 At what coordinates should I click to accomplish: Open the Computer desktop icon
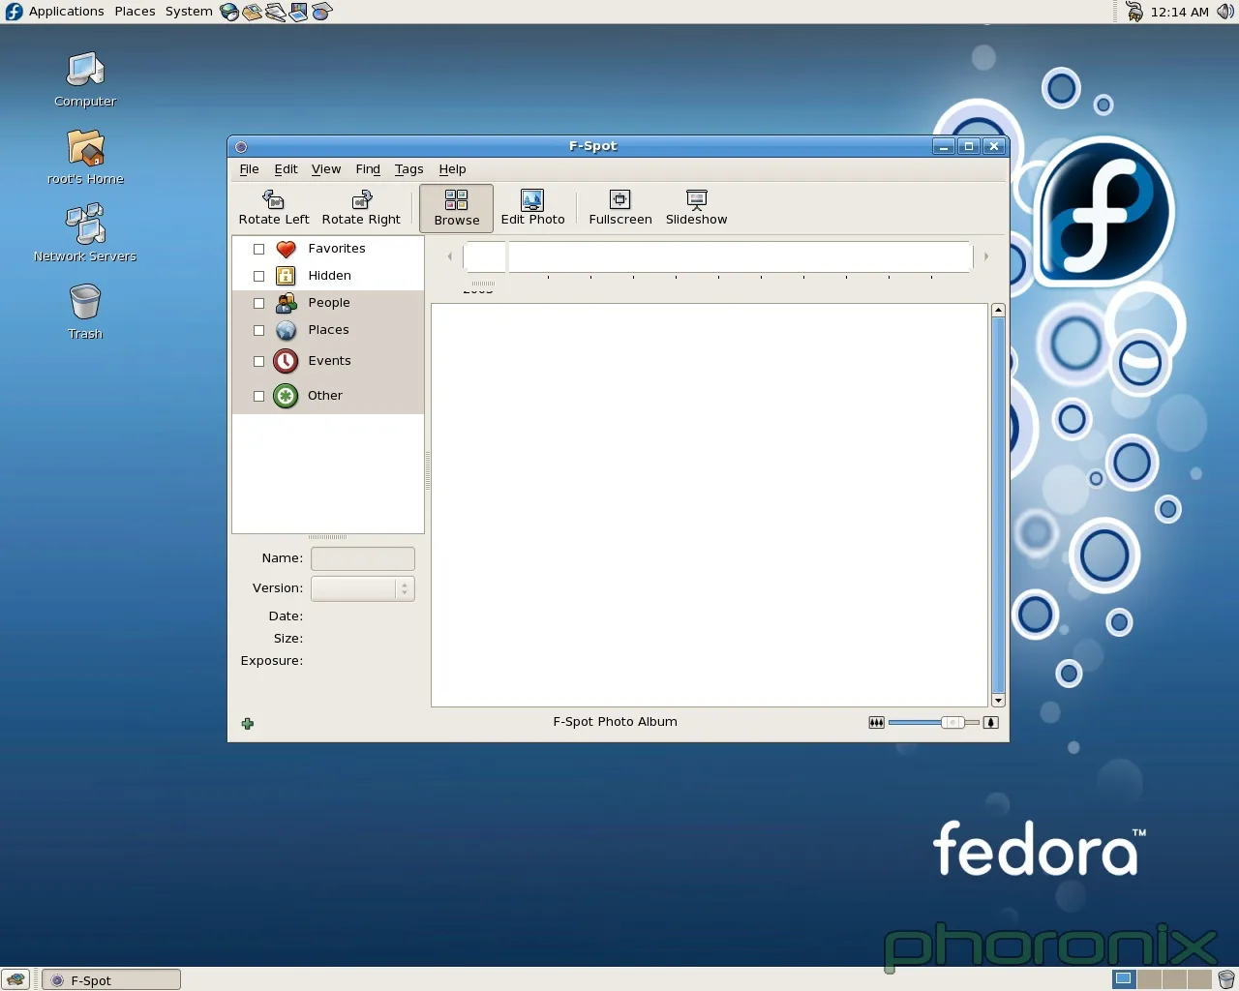coord(85,71)
